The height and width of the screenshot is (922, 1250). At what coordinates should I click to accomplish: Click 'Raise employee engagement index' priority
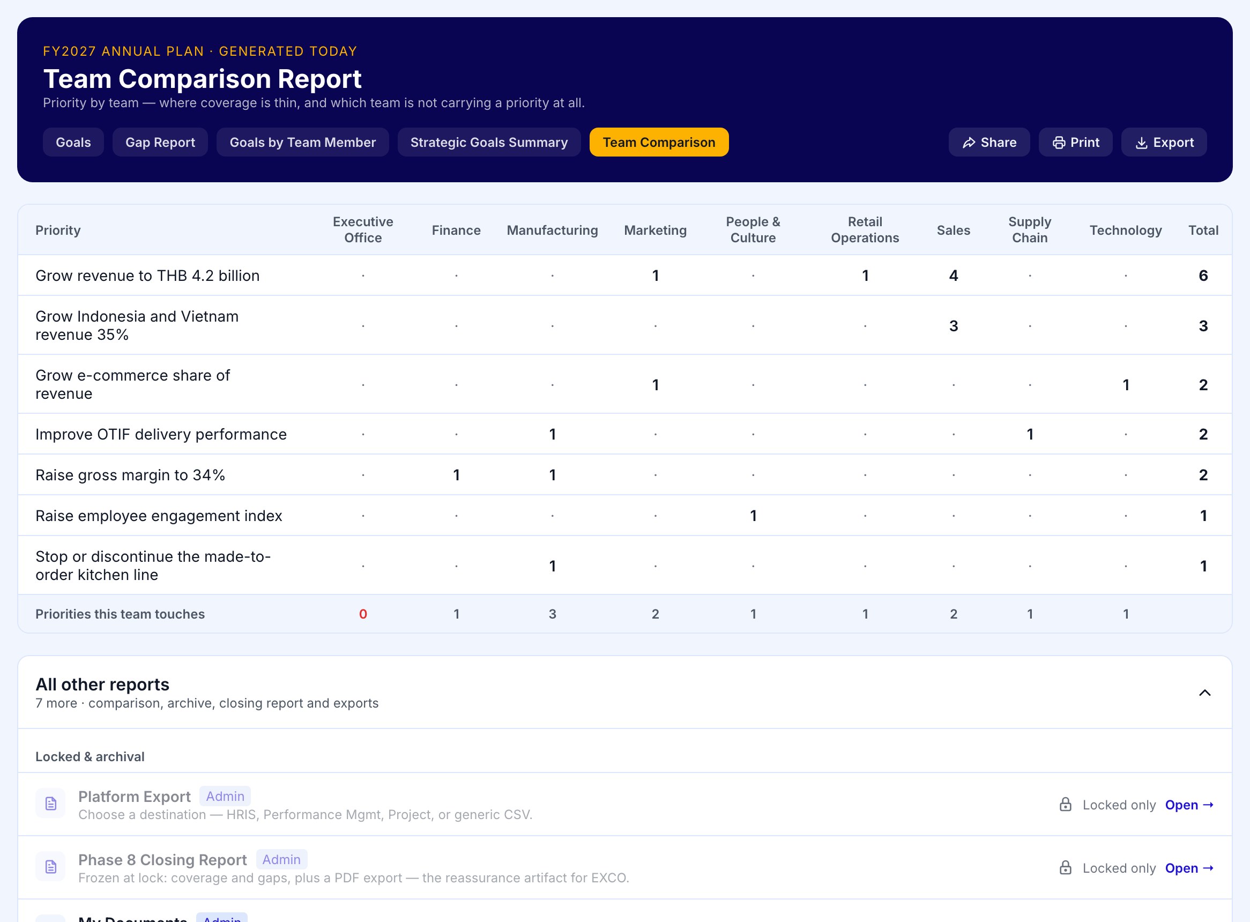tap(159, 516)
